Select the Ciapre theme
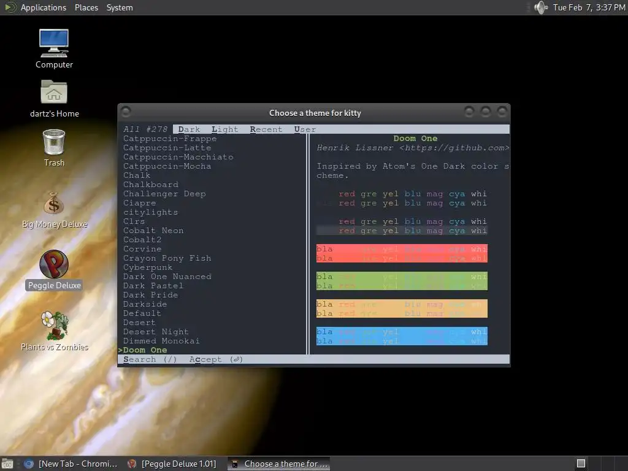Screen dimensions: 628x471 (x=139, y=203)
